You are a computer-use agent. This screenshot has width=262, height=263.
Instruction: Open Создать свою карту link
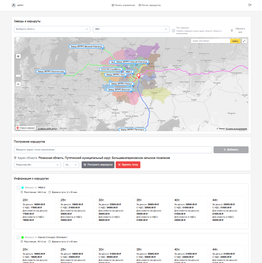tap(48, 128)
